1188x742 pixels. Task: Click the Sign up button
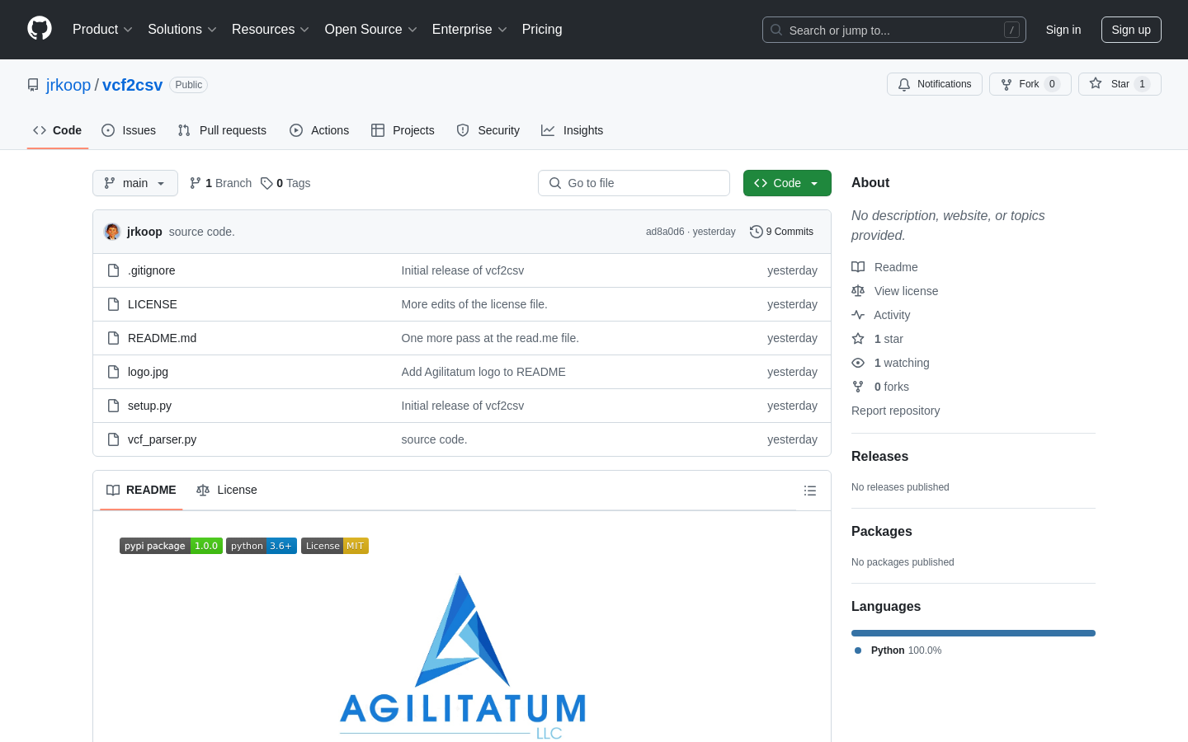tap(1131, 30)
